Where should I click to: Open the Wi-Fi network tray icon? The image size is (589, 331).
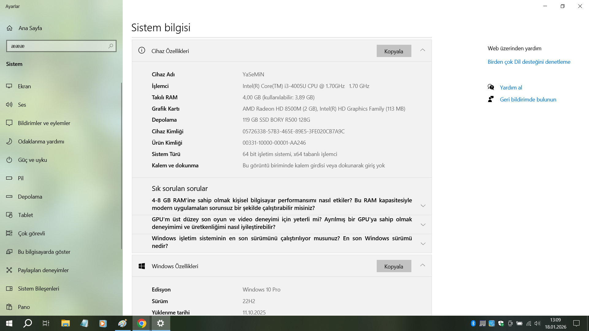(x=529, y=323)
